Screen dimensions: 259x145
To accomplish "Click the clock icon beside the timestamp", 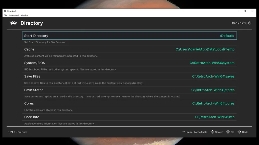I will pos(249,23).
